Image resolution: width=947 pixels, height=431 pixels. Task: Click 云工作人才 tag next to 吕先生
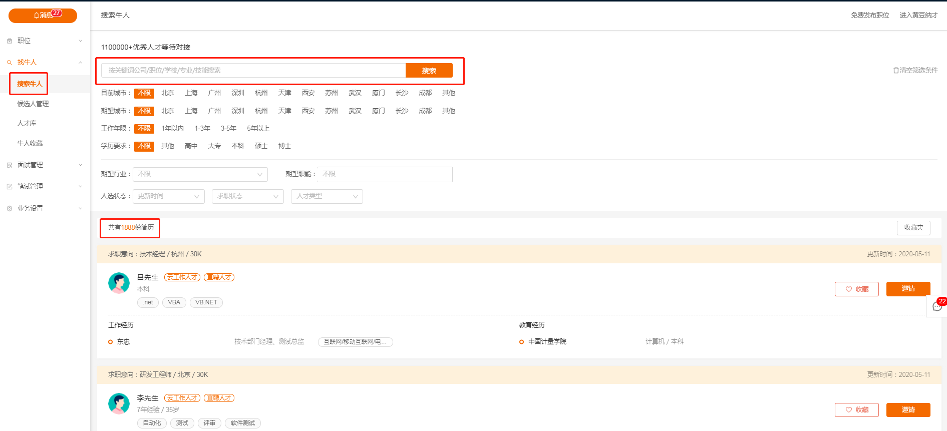(x=182, y=277)
